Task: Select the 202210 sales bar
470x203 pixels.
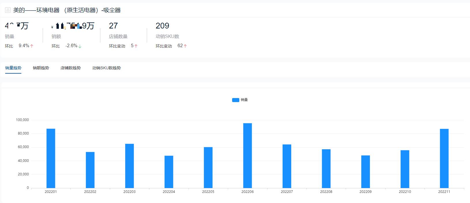Action: [x=405, y=169]
